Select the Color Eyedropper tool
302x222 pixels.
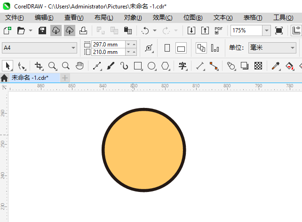pos(276,66)
